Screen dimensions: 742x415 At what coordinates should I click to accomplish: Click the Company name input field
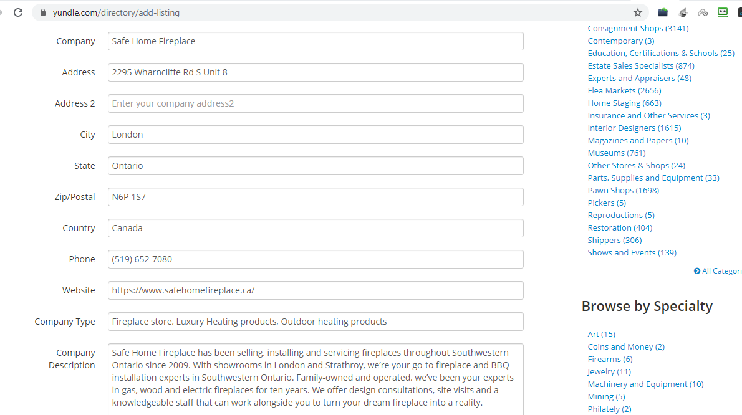tap(316, 41)
